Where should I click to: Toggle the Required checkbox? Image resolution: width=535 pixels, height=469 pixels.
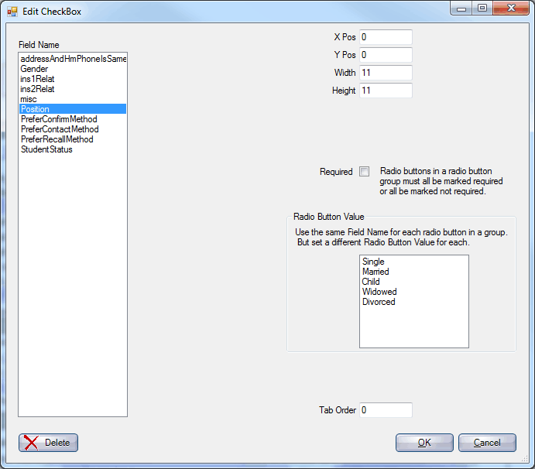pos(364,171)
